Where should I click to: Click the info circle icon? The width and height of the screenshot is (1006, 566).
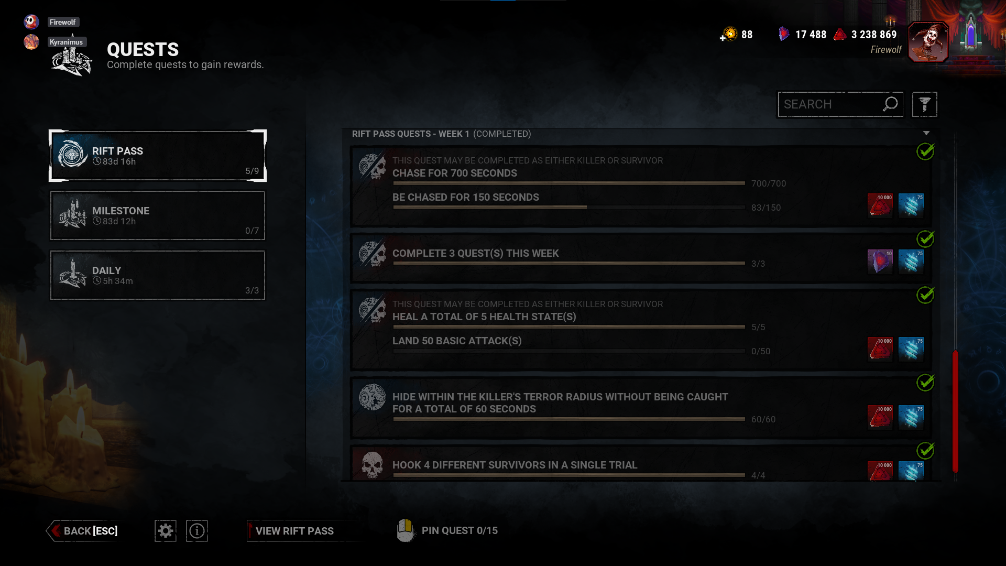pos(197,531)
